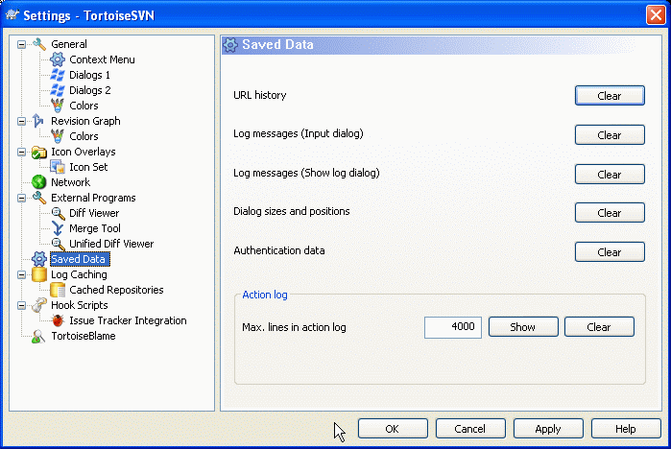Clear Dialog sizes and positions
Image resolution: width=671 pixels, height=449 pixels.
pos(610,213)
